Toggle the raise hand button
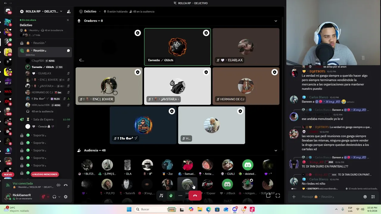Viewport: 381px width, 214px height. pos(171,196)
